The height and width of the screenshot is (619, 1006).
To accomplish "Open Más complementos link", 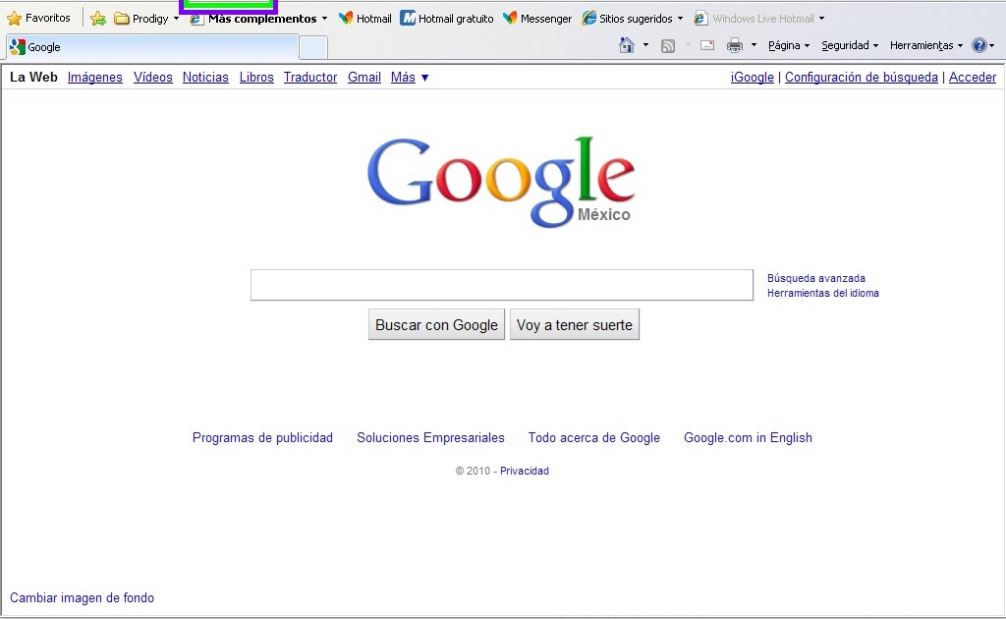I will click(x=254, y=19).
